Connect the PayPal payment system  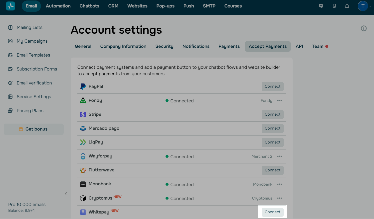[x=272, y=86]
